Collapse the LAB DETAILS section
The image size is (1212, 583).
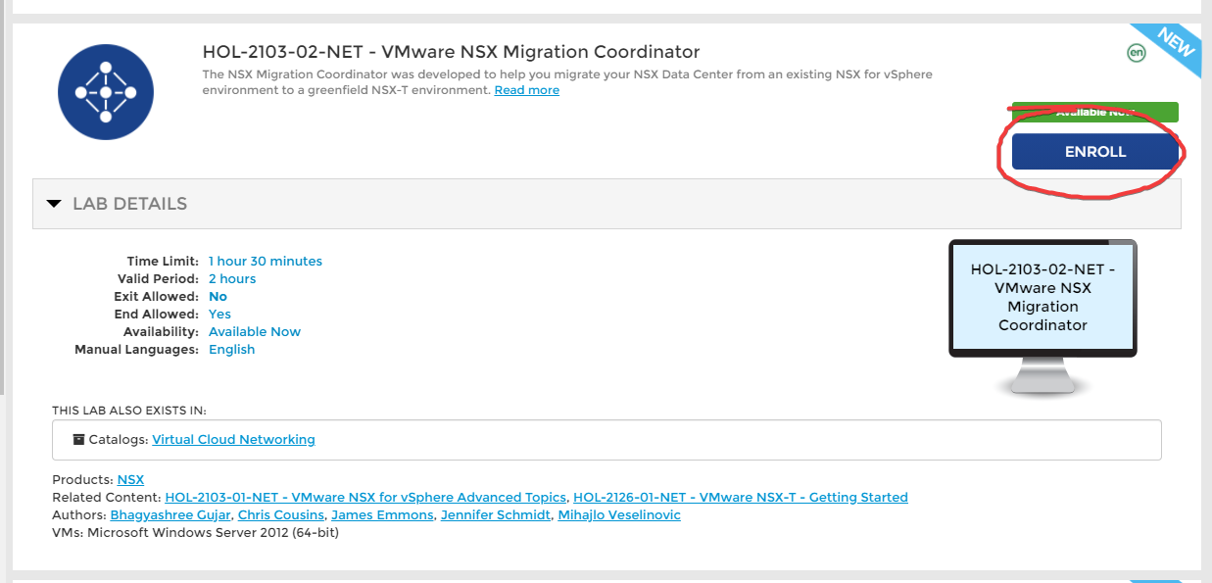[55, 203]
